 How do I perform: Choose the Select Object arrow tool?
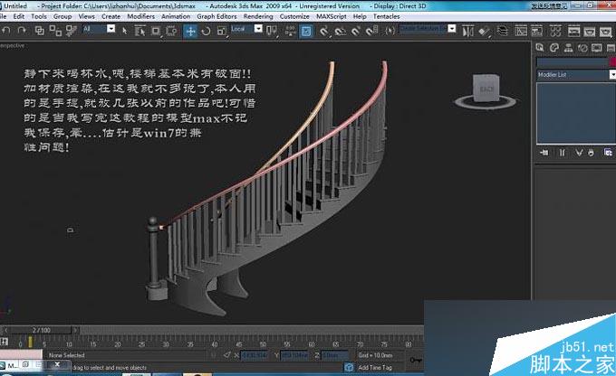(x=124, y=31)
